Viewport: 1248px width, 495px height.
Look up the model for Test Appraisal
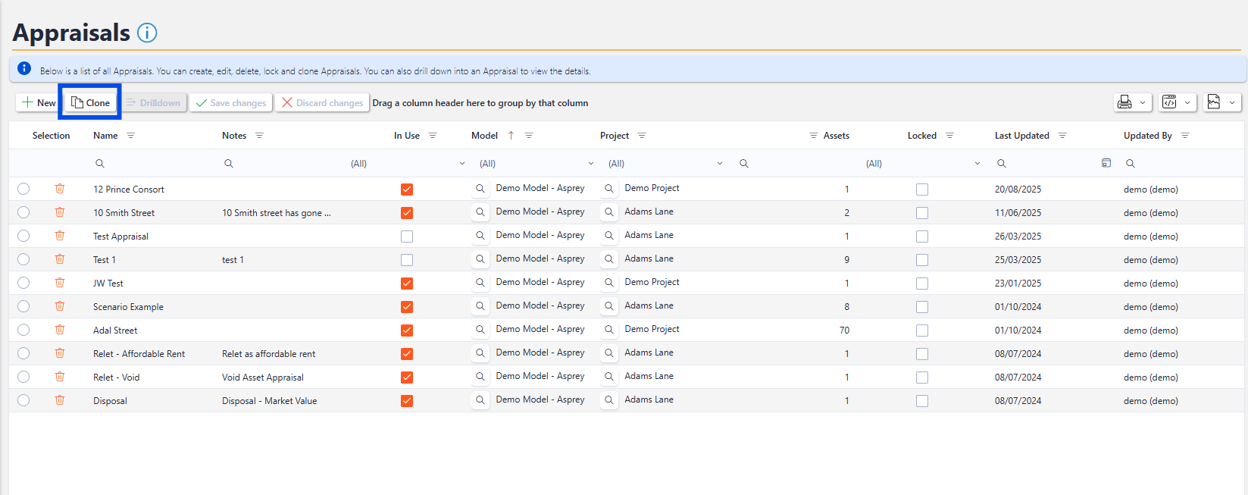(x=480, y=236)
